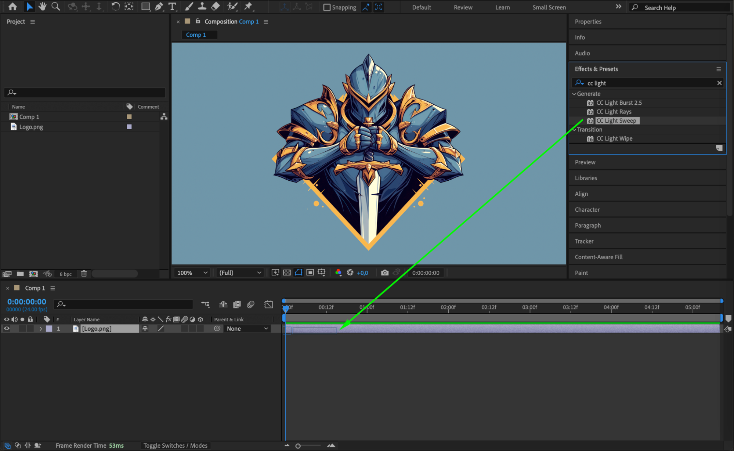Click Toggle Switches / Modes button
The width and height of the screenshot is (734, 451).
tap(175, 445)
